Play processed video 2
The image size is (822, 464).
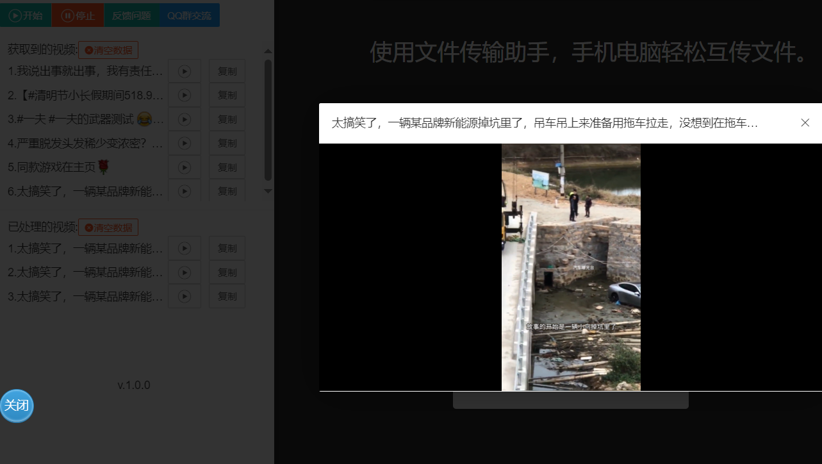point(185,272)
